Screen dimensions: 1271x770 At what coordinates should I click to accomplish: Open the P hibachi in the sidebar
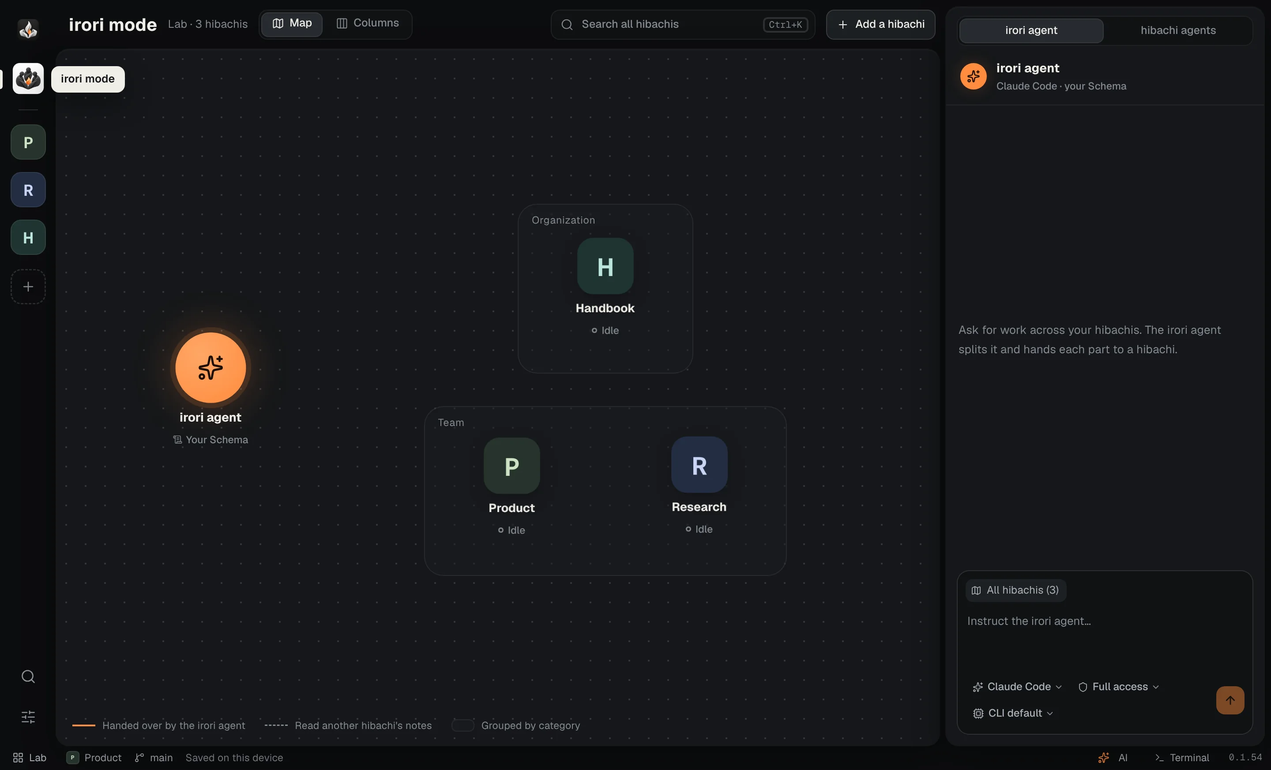click(28, 142)
